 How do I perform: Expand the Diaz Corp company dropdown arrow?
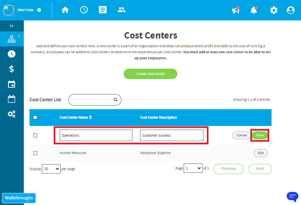pos(39,10)
